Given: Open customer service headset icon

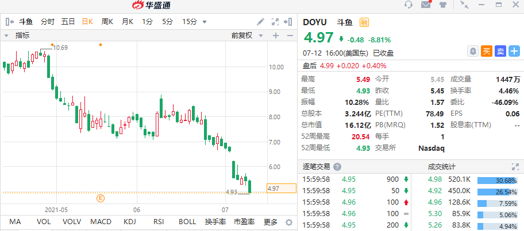Looking at the screenshot, I should pyautogui.click(x=409, y=5).
